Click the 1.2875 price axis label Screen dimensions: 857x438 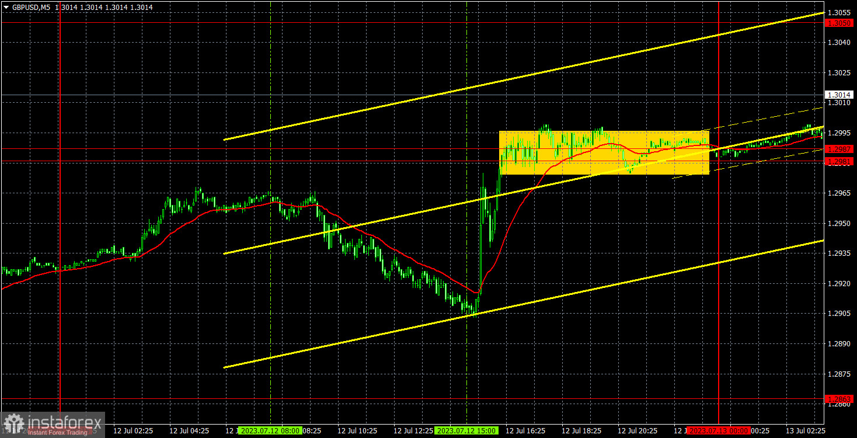pos(839,374)
